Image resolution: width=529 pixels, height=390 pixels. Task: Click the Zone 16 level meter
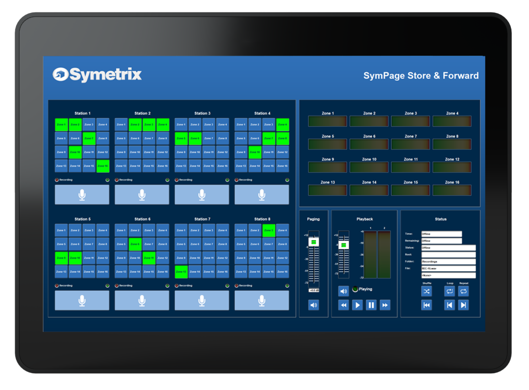point(452,190)
